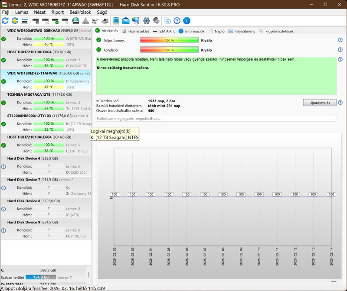This screenshot has width=347, height=291.
Task: Switch to the Áttekintés tab
Action: pyautogui.click(x=107, y=31)
